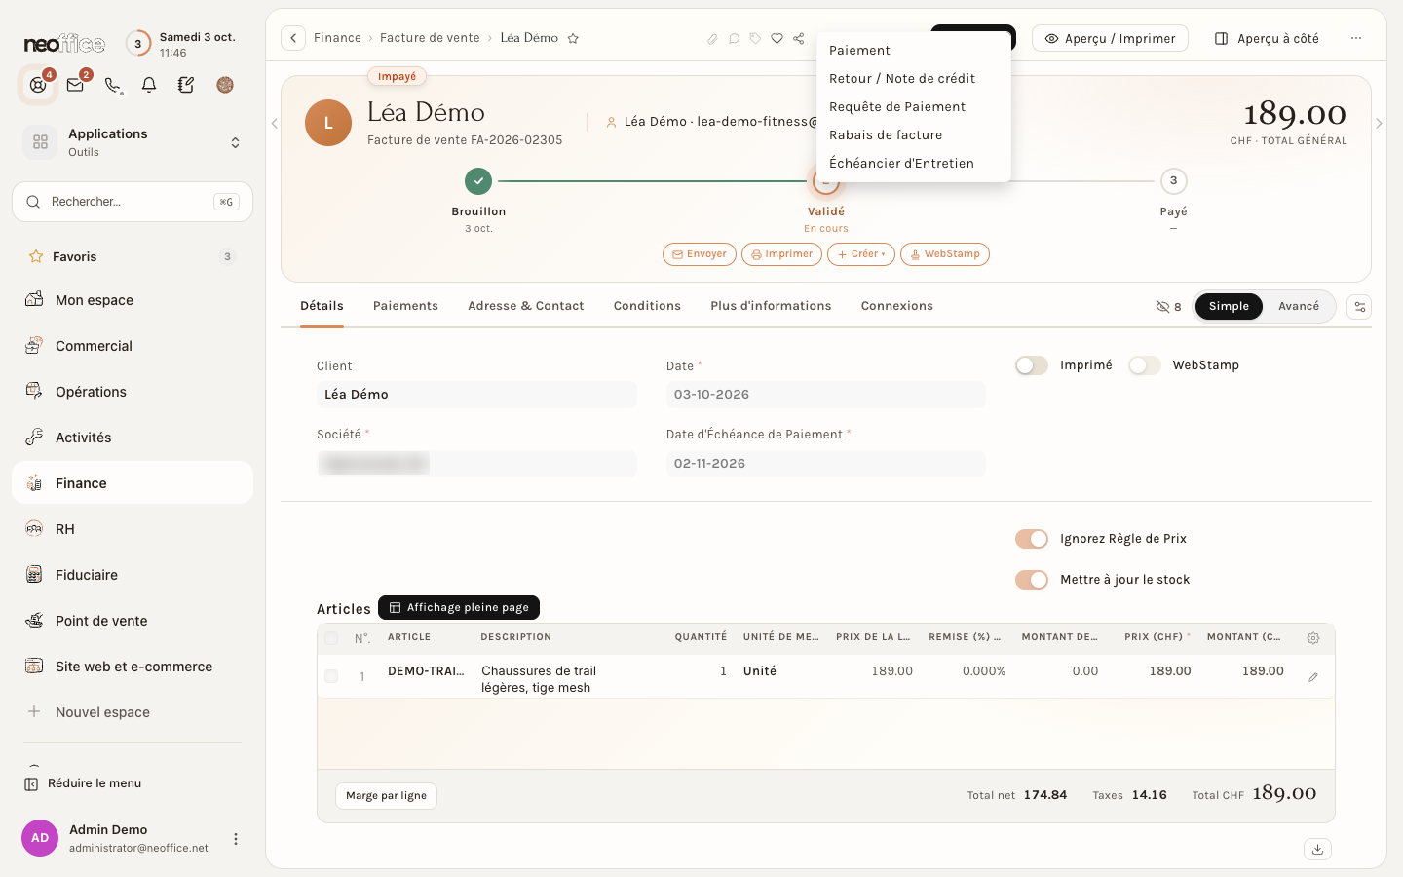Check the DEMO-TRAI row checkbox
Viewport: 1403px width, 877px height.
tap(331, 676)
